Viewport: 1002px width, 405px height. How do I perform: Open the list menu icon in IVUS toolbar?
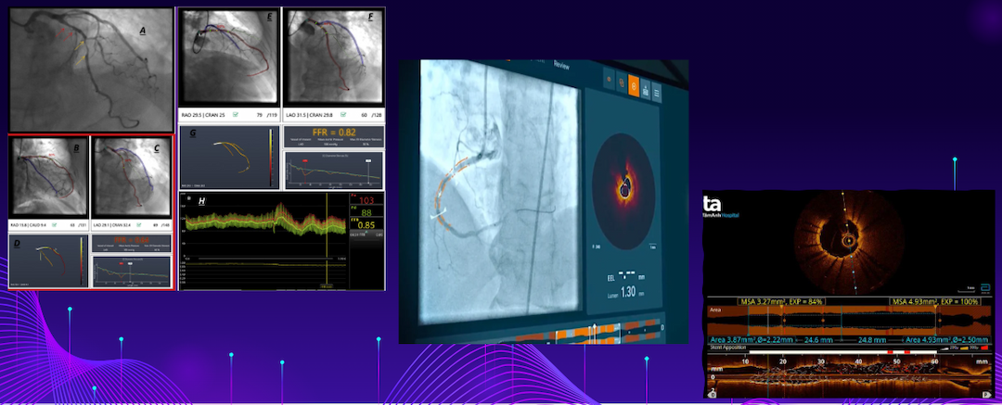tap(656, 94)
